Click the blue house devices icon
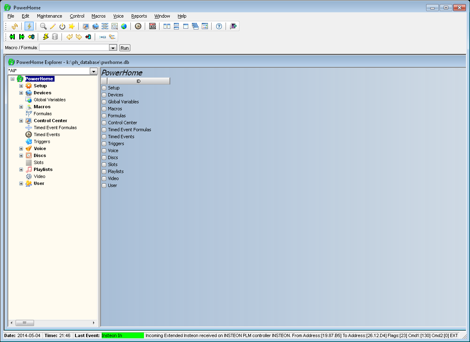 tap(96, 26)
